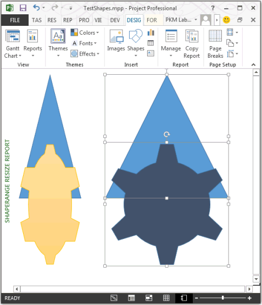Screen dimensions: 262x305
Task: Switch to the REP ribbon tab
Action: (x=68, y=20)
